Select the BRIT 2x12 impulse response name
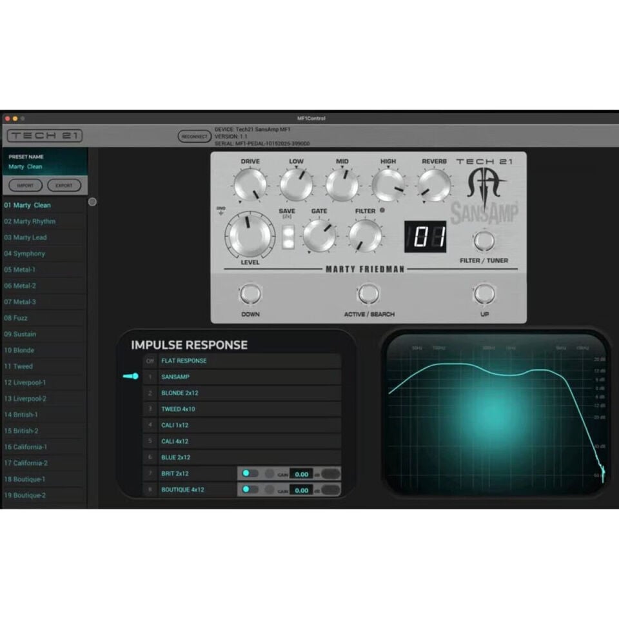The width and height of the screenshot is (619, 619). 175,474
